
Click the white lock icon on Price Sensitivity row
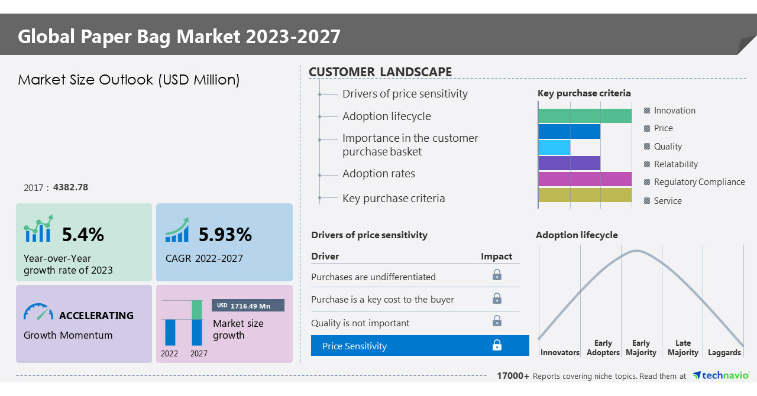(497, 345)
